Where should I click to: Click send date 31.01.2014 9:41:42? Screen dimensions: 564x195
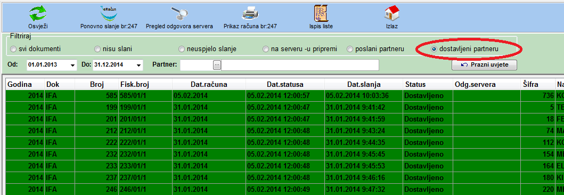tap(364, 108)
